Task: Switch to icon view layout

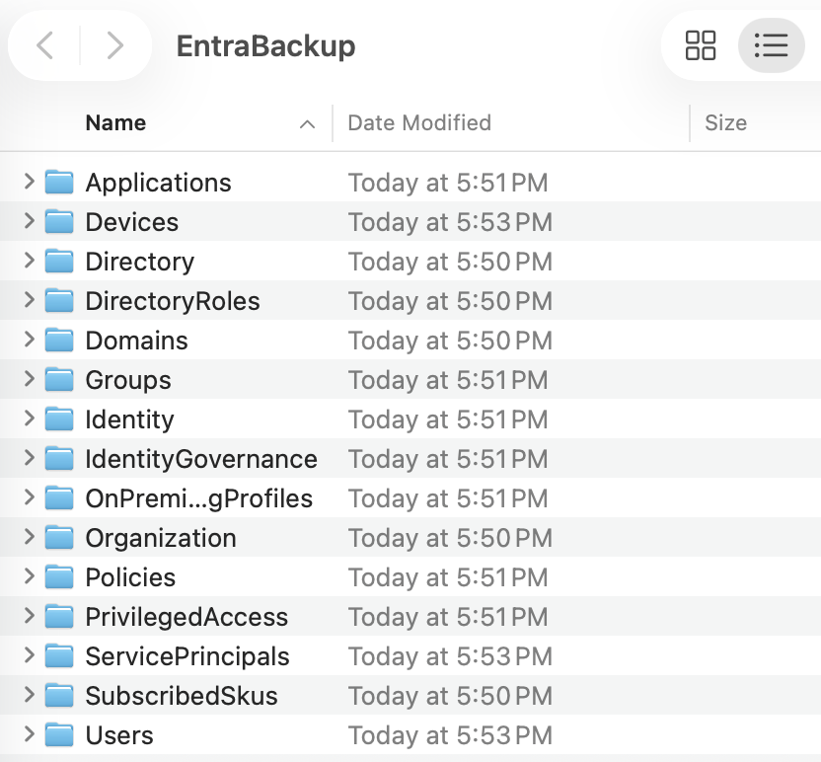Action: [701, 45]
